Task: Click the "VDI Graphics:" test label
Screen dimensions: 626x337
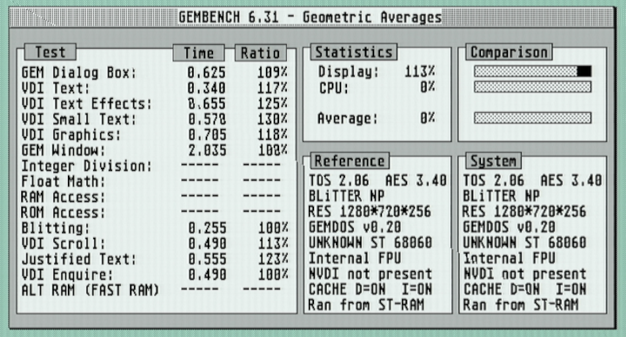Action: (71, 135)
